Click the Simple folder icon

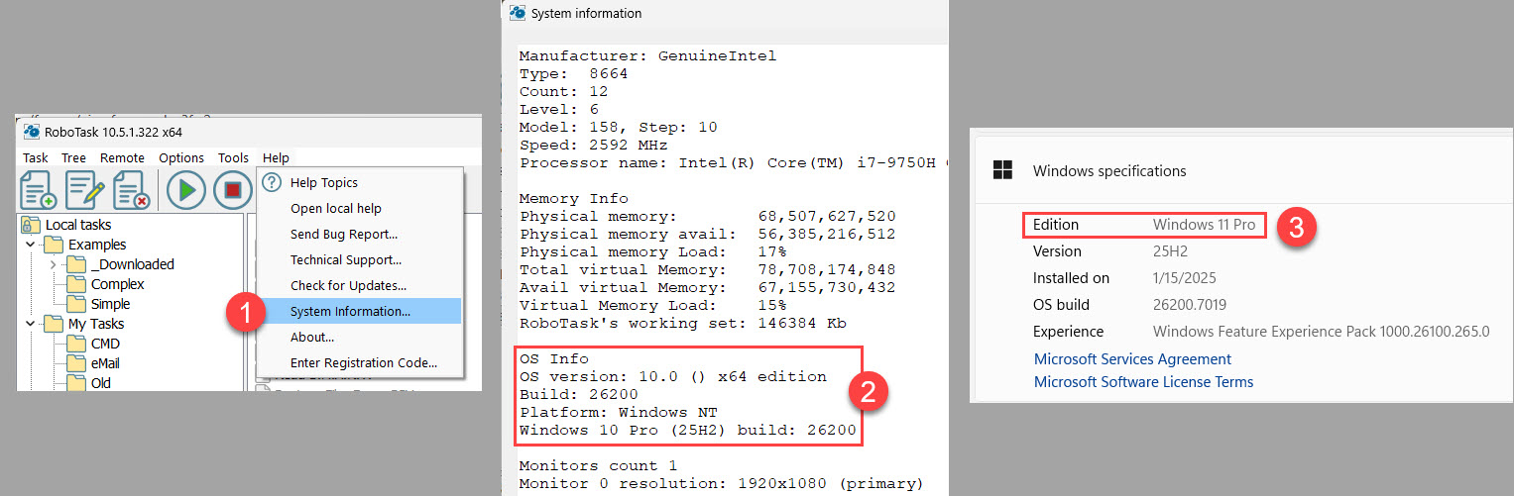click(x=76, y=304)
